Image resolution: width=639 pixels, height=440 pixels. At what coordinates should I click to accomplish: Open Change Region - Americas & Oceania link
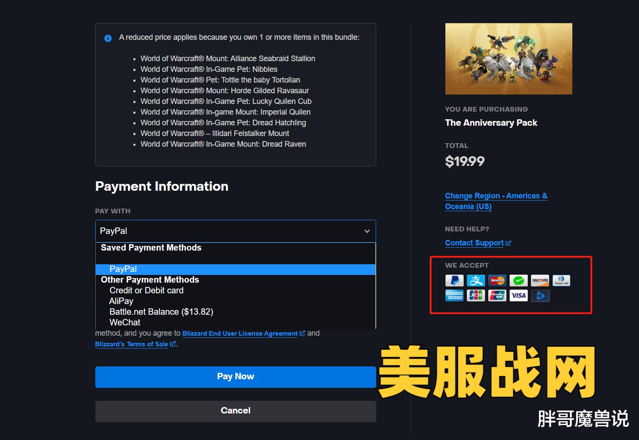coord(496,201)
